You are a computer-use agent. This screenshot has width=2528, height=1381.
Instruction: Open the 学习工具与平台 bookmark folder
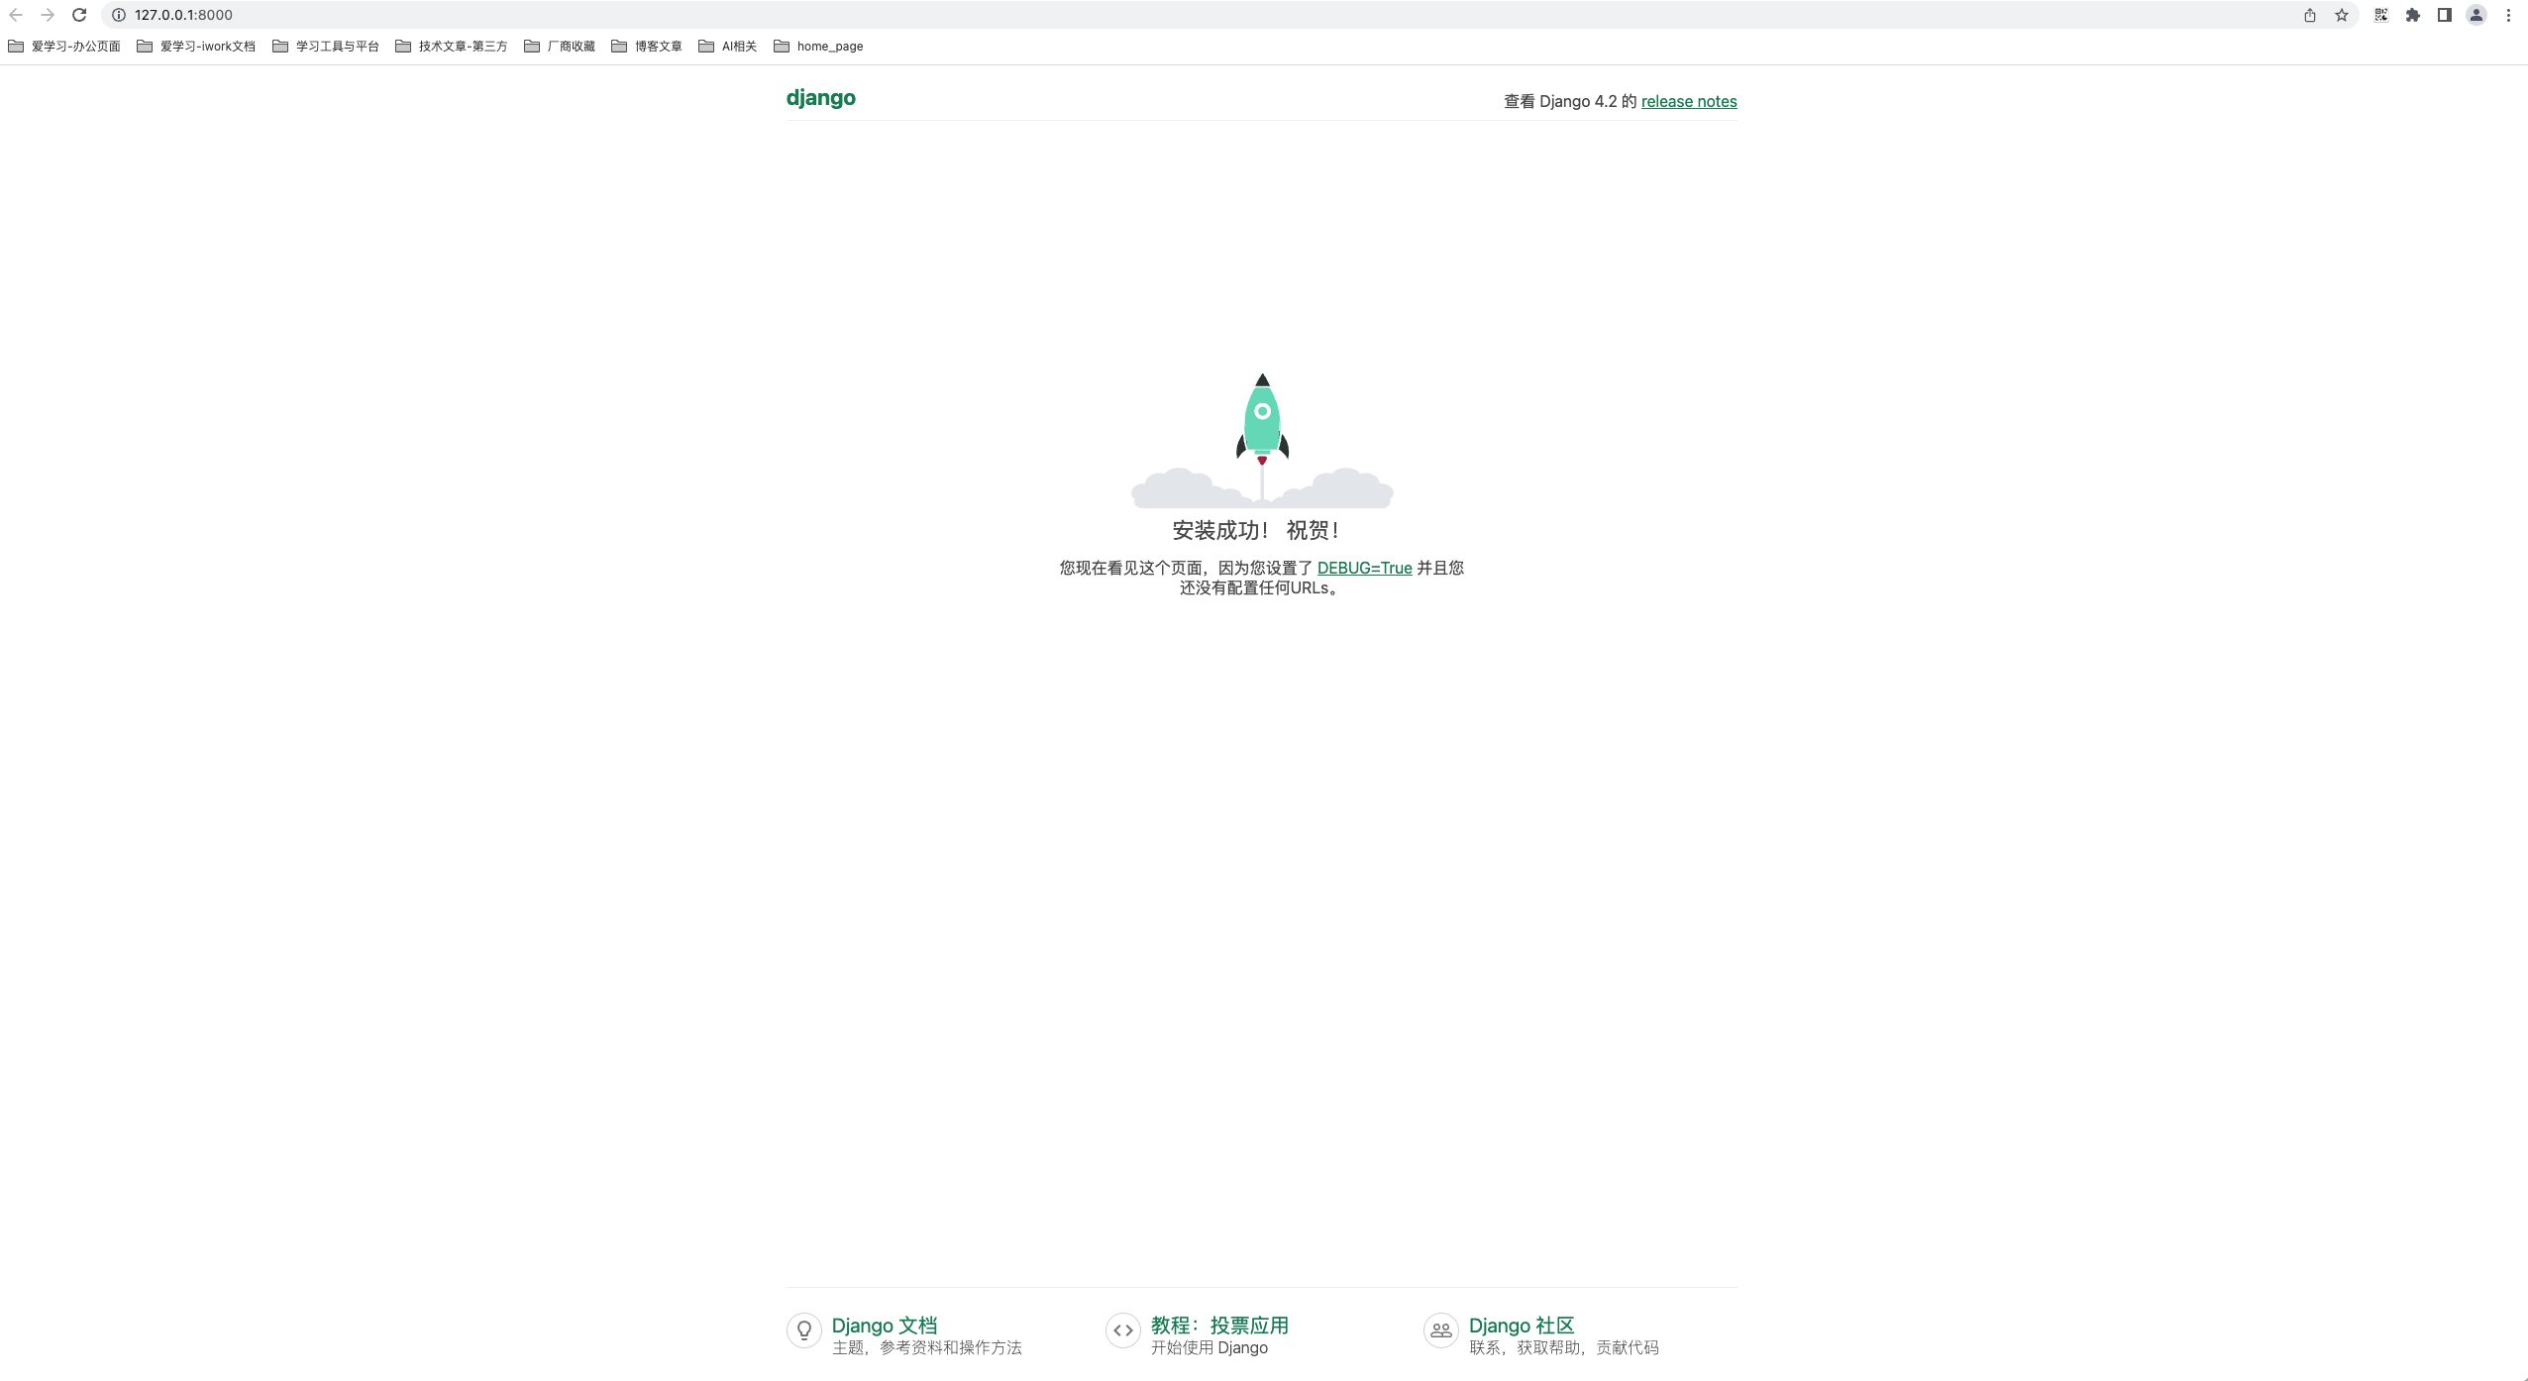[326, 46]
